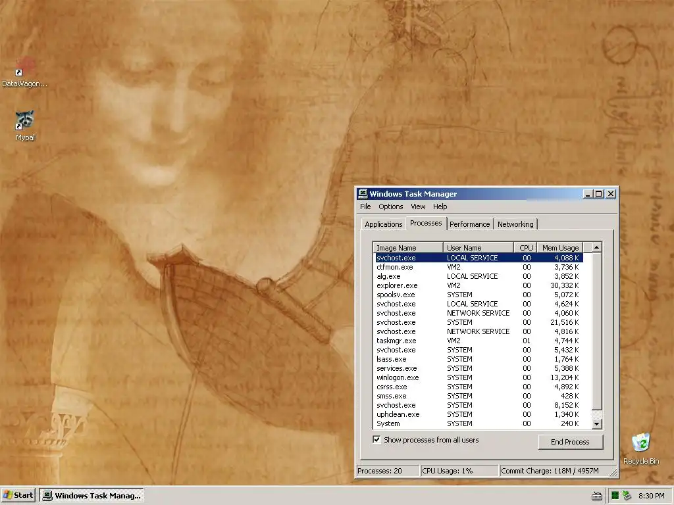Click the 13,204 K memory value
The width and height of the screenshot is (674, 505).
coord(564,377)
